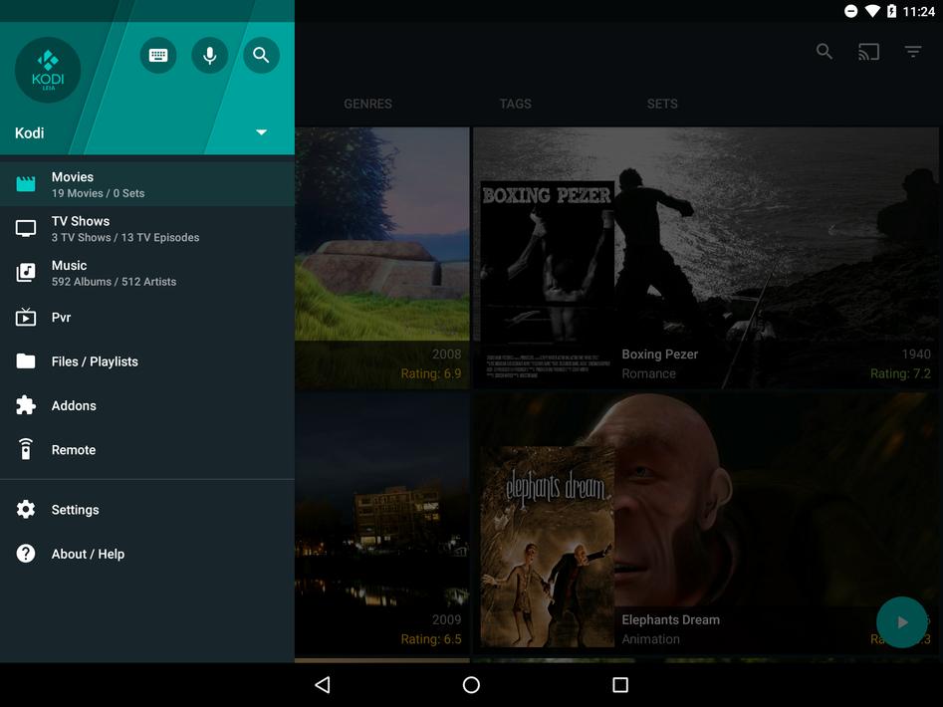Screen dimensions: 943x707
Task: Activate the microphone voice command button
Action: click(x=210, y=56)
